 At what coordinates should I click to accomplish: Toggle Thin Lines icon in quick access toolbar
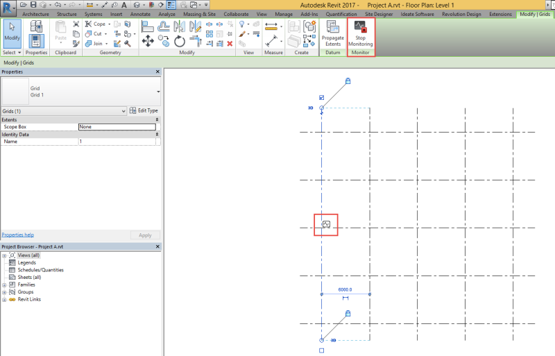pos(171,5)
